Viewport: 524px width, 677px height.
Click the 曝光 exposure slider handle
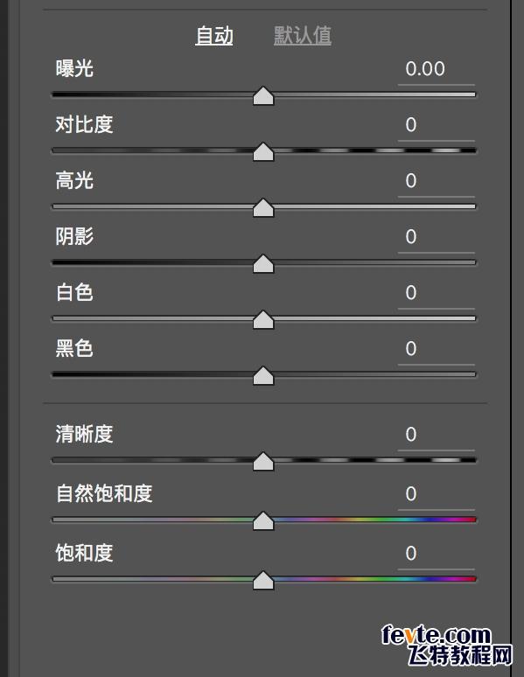pyautogui.click(x=263, y=96)
